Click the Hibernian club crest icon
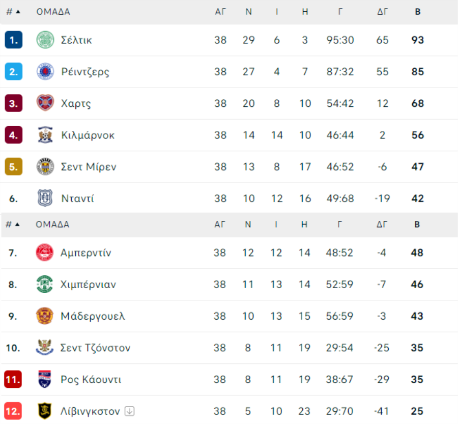The width and height of the screenshot is (458, 424). [44, 284]
